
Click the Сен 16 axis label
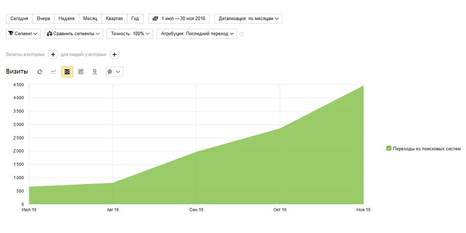[196, 210]
